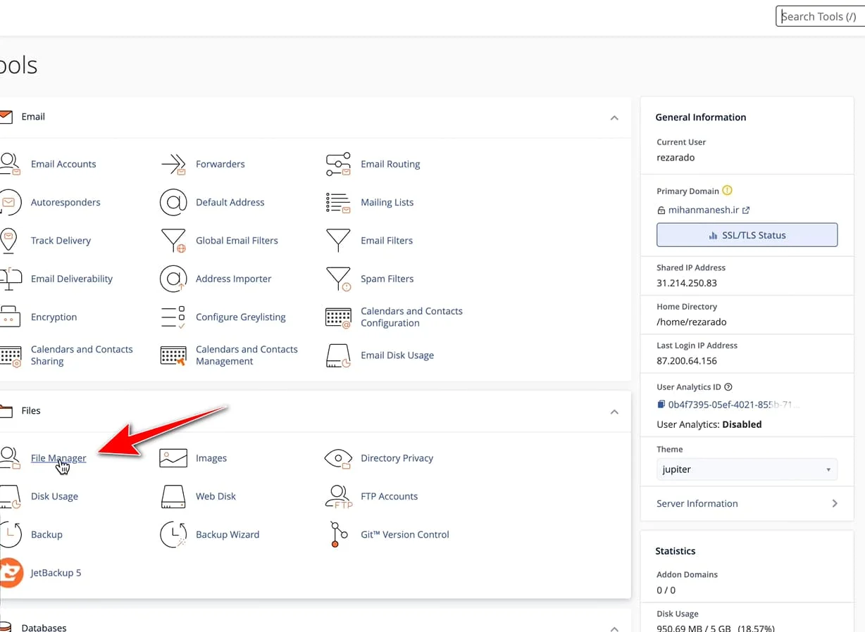Collapse the Email section chevron
The height and width of the screenshot is (632, 865).
tap(614, 118)
